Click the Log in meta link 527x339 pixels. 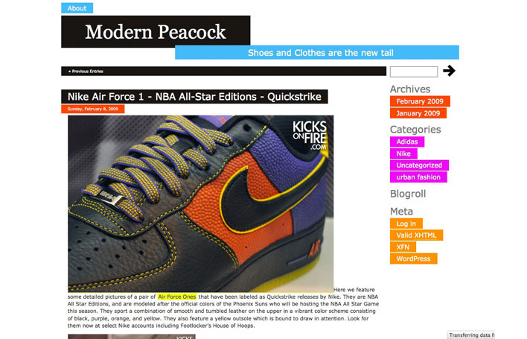point(406,224)
